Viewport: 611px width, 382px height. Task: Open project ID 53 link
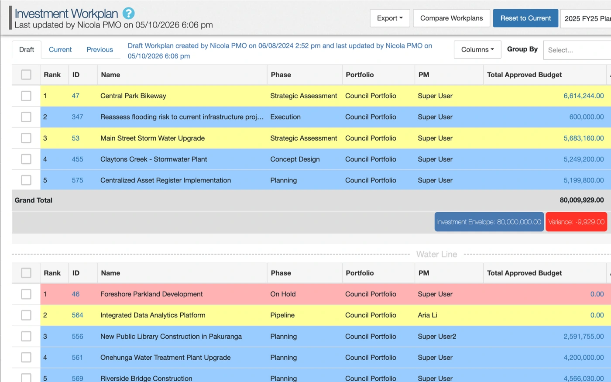point(76,138)
